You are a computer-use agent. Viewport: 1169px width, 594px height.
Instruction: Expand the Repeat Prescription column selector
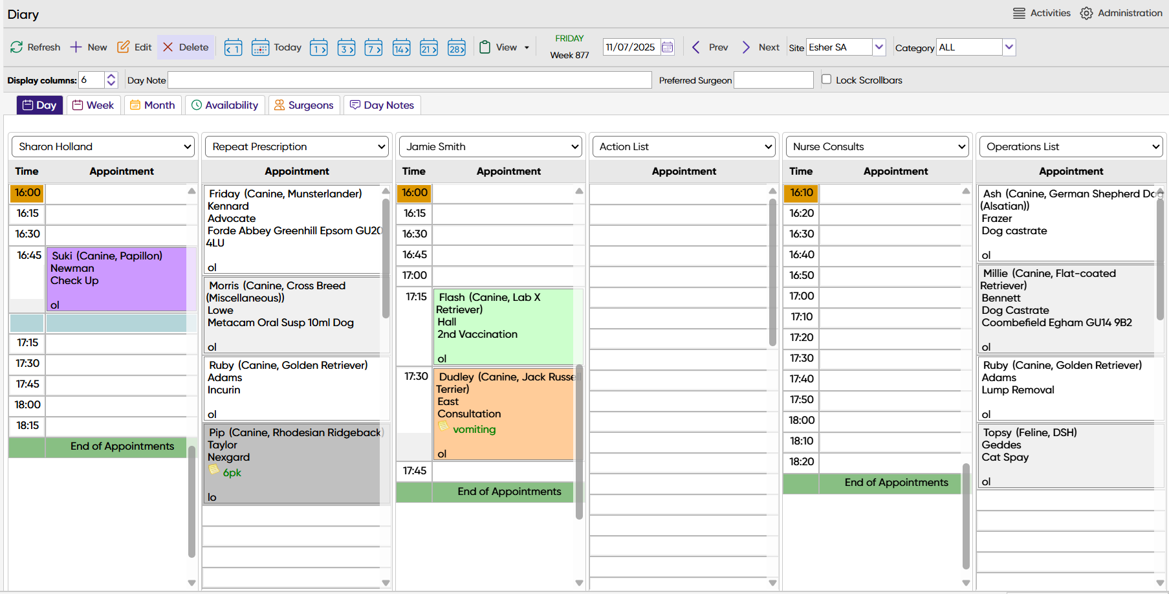tap(297, 147)
